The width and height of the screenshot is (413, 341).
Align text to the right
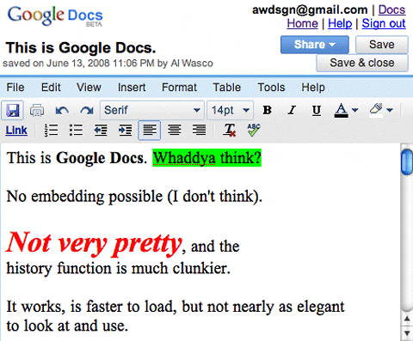pyautogui.click(x=199, y=131)
